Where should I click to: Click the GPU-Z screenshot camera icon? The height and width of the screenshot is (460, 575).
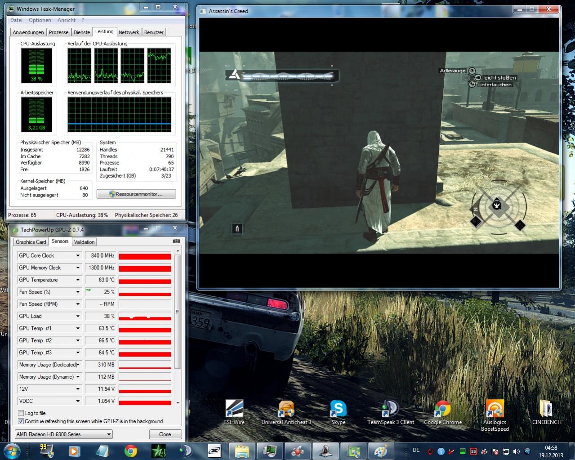[x=177, y=241]
